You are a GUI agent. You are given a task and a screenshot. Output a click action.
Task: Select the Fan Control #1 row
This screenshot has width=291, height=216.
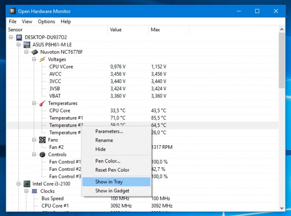142,162
